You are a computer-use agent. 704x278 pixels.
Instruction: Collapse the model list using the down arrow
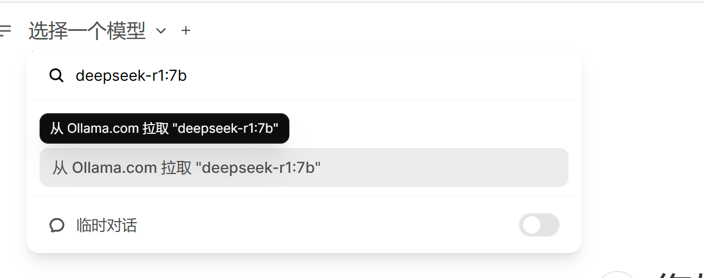pyautogui.click(x=161, y=31)
